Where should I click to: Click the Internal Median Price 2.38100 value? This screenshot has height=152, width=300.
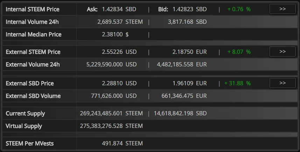(112, 35)
